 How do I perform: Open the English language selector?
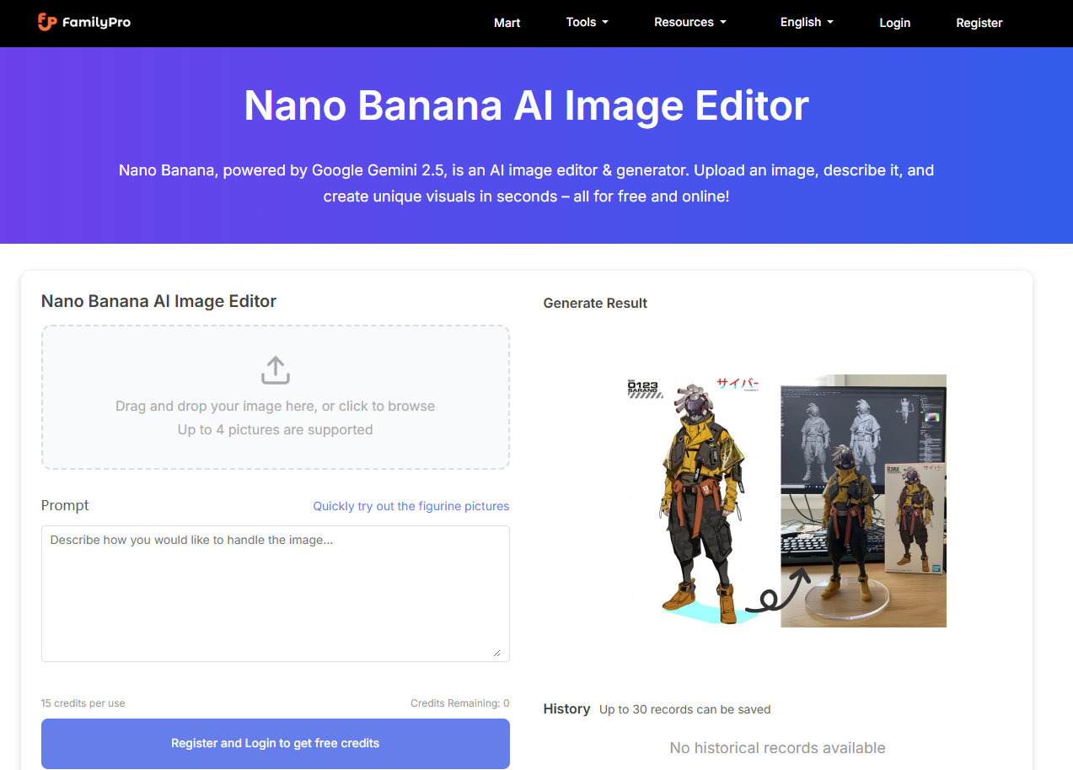805,22
